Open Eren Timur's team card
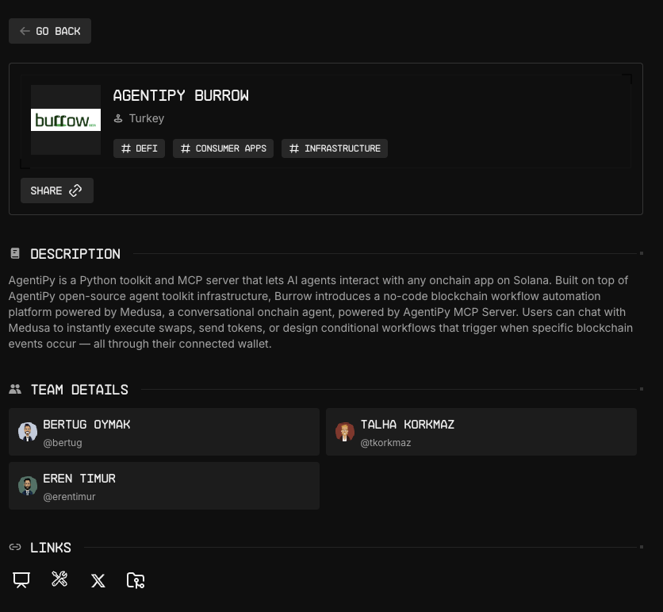The width and height of the screenshot is (663, 612). [x=164, y=486]
